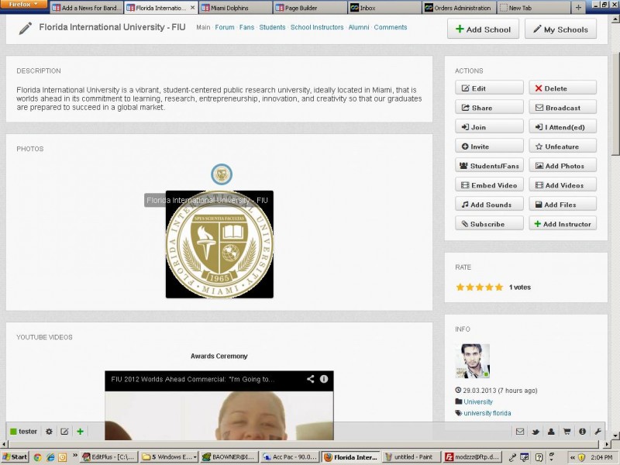Click the Embed Video button
620x465 pixels.
click(489, 185)
